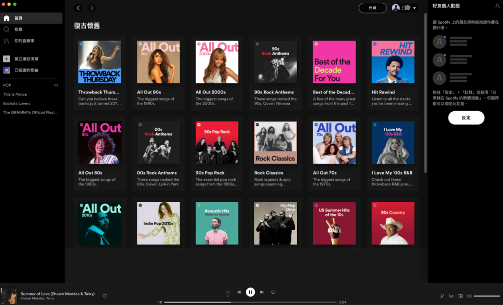Go back with the left chevron arrow
This screenshot has height=305, width=503.
[78, 8]
